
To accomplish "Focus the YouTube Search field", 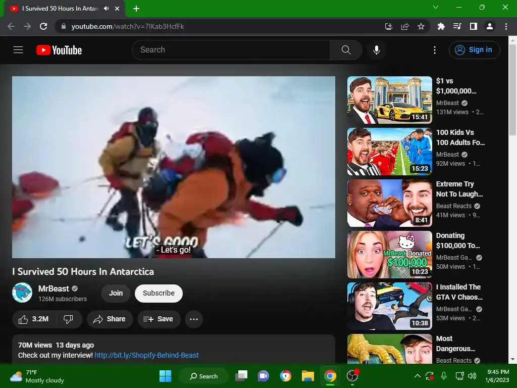I will [231, 50].
